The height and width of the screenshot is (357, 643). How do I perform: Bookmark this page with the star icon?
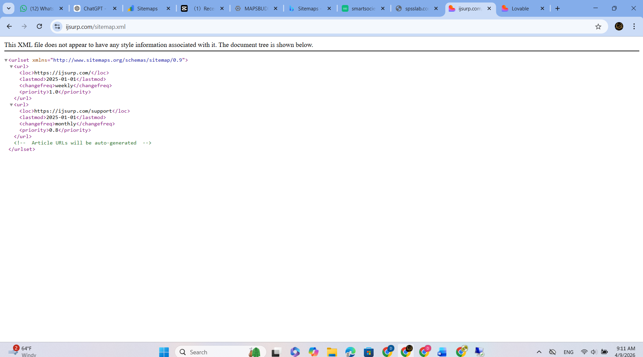point(598,26)
